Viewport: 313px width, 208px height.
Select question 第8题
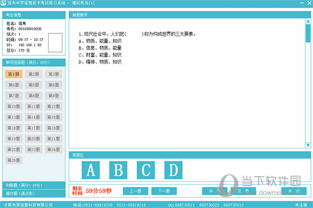tap(34, 96)
